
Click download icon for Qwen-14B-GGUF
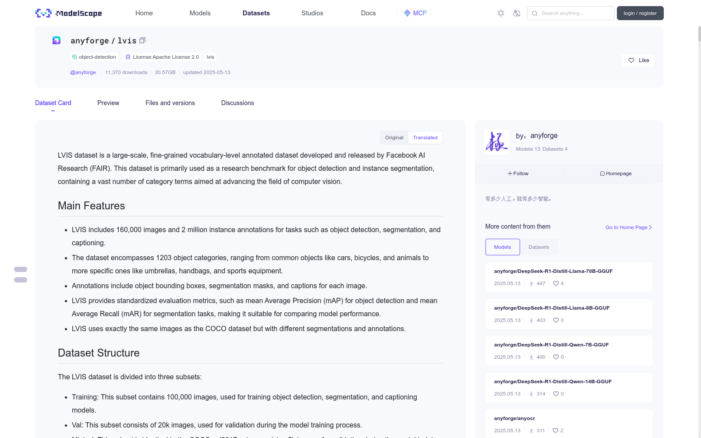click(x=531, y=394)
